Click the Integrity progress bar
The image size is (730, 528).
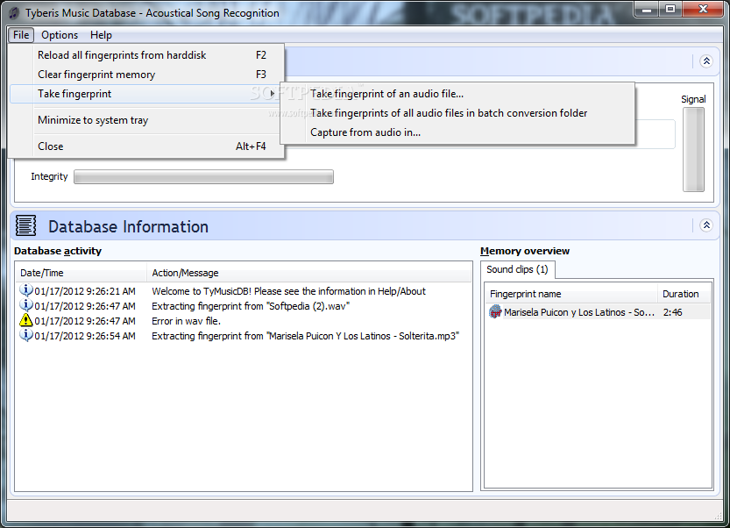pyautogui.click(x=203, y=176)
